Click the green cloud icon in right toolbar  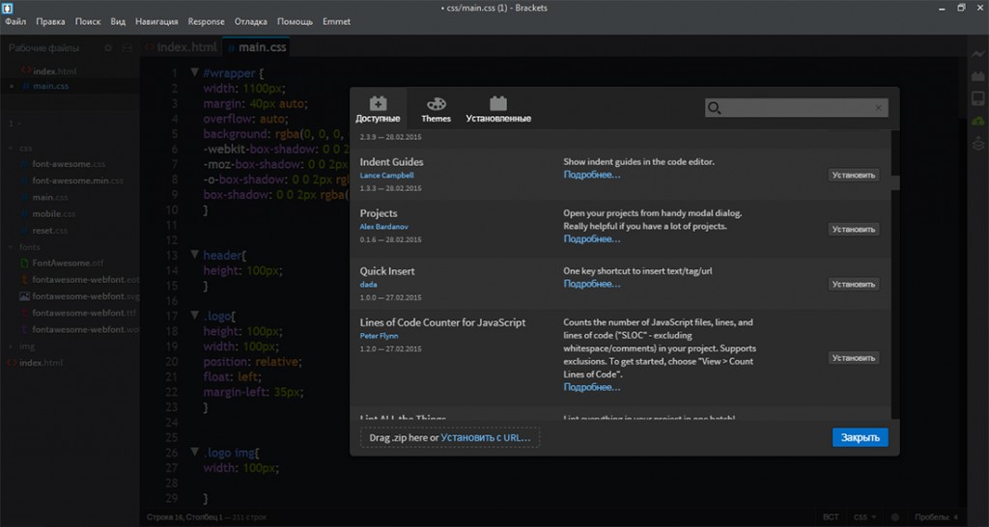[977, 120]
